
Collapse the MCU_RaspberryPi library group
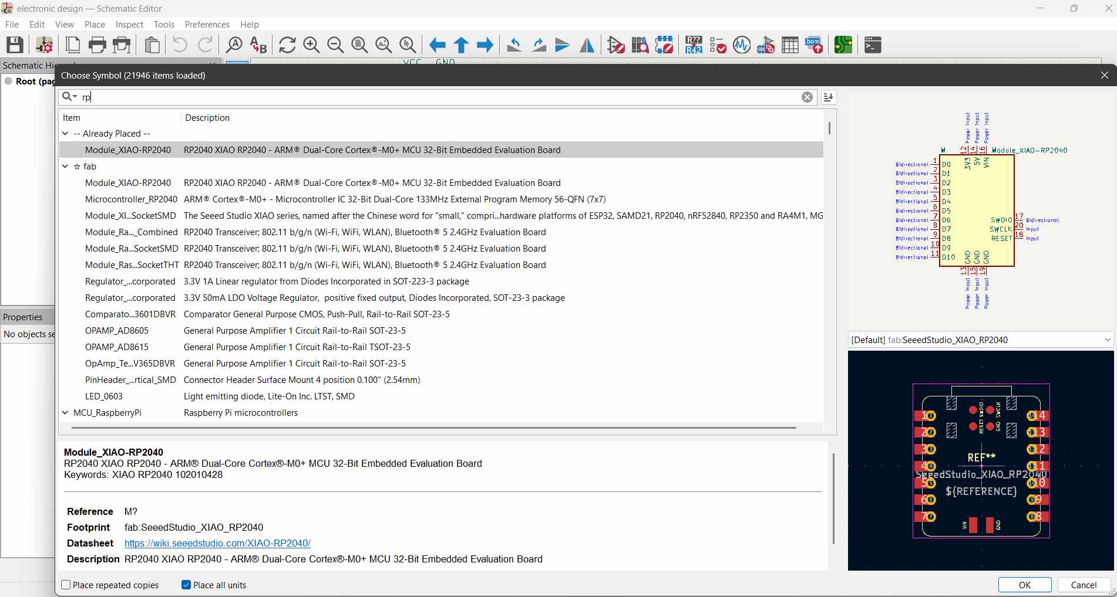click(x=65, y=413)
